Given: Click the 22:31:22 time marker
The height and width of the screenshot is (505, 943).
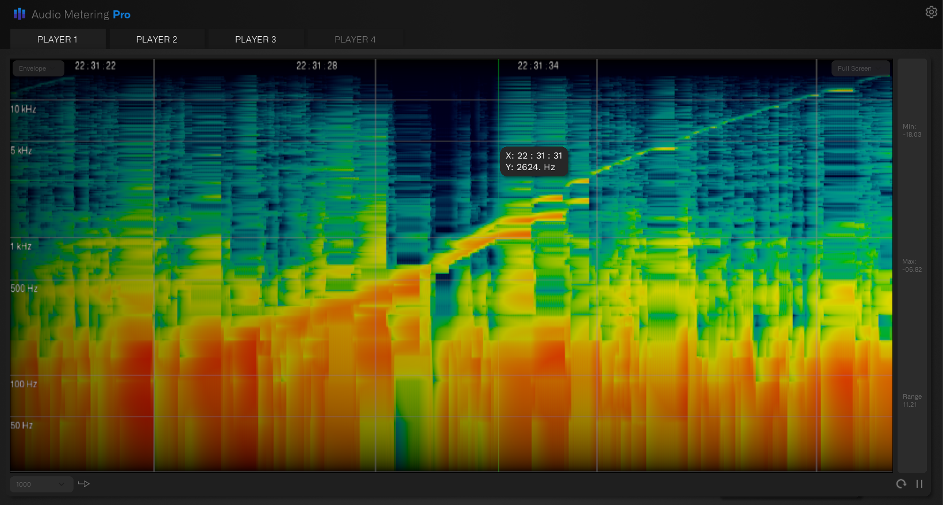Looking at the screenshot, I should tap(95, 66).
